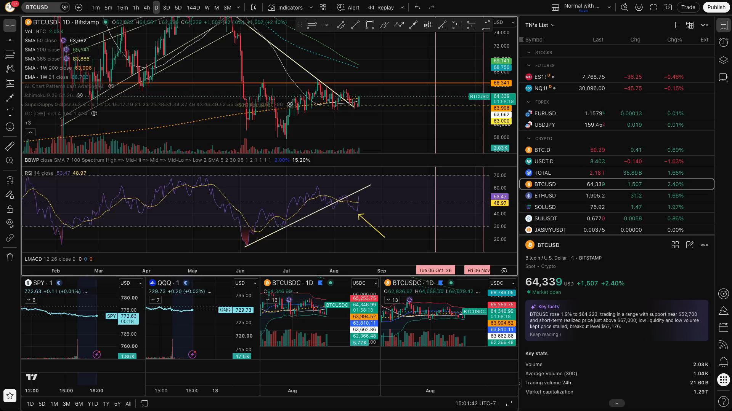This screenshot has height=411, width=732.
Task: Switch to the 4h timeframe
Action: [146, 7]
